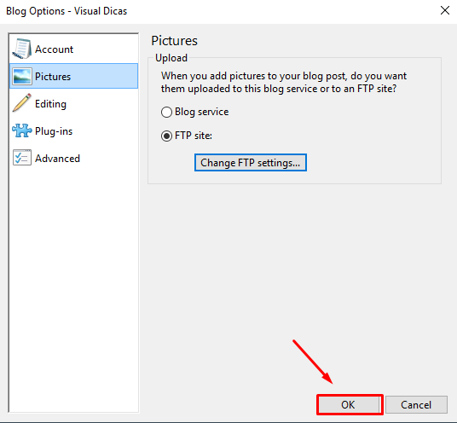Open the Plug-ins section
Screen dimensions: 457x423
[74, 130]
